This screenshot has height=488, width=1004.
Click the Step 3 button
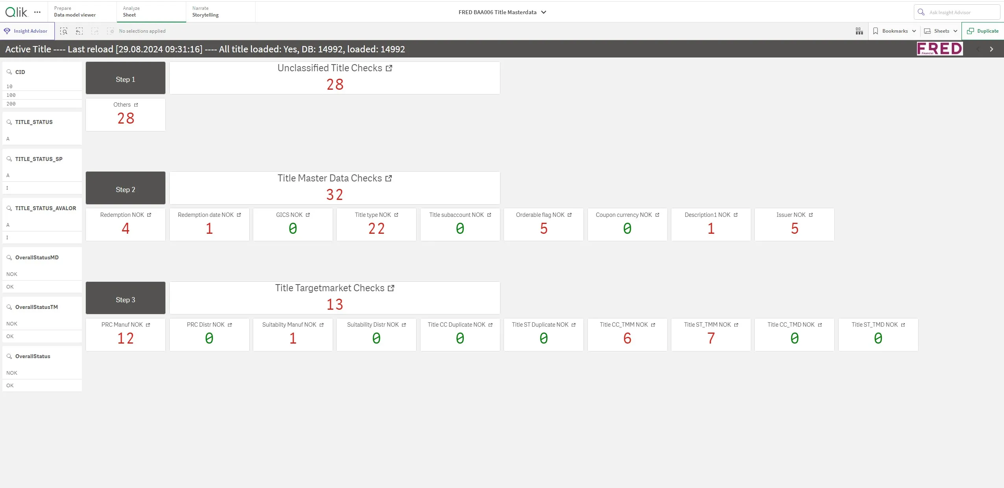(x=126, y=298)
